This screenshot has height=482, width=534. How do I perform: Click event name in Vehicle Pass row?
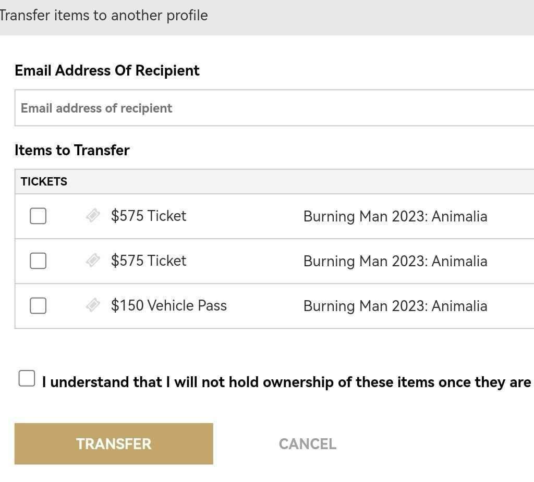click(x=395, y=306)
